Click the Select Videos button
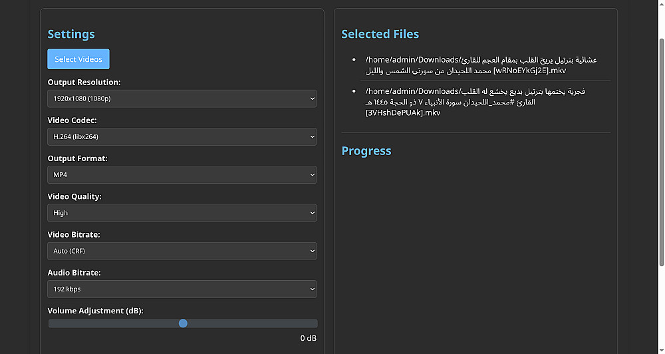Screen dimensions: 665x354 point(78,59)
